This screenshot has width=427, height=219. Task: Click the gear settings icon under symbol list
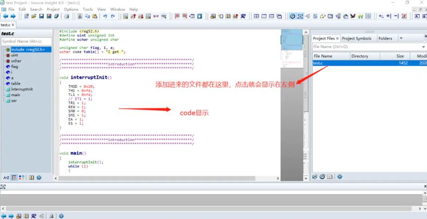[39, 177]
